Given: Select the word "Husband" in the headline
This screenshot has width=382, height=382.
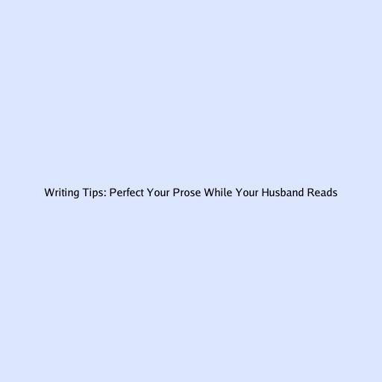Looking at the screenshot, I should click(x=283, y=192).
